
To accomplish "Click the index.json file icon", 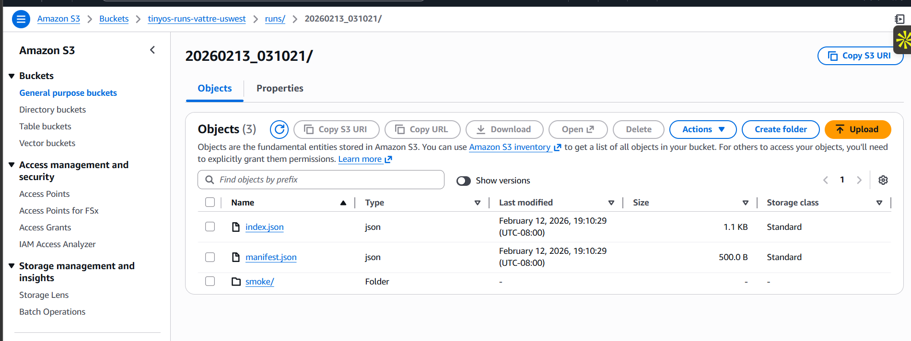I will pos(236,227).
